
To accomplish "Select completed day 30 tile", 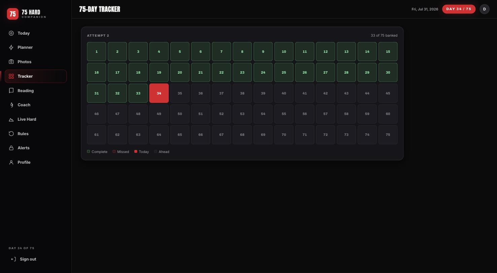I will pyautogui.click(x=388, y=72).
